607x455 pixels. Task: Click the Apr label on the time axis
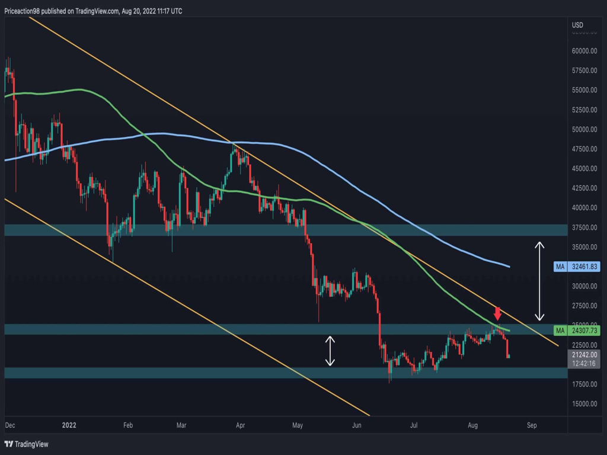(x=240, y=425)
